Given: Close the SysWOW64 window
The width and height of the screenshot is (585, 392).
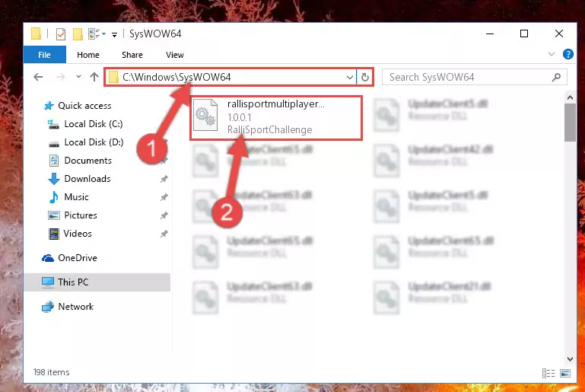Looking at the screenshot, I should (559, 34).
